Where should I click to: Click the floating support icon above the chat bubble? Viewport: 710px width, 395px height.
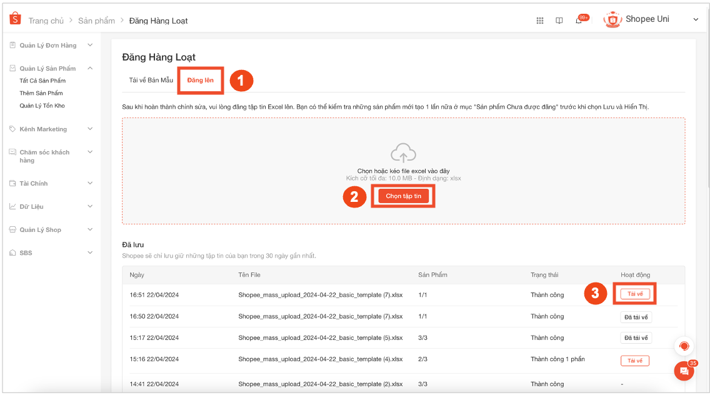[x=684, y=346]
